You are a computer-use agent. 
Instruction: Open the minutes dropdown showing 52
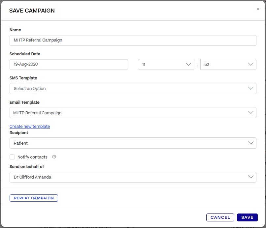click(224, 65)
